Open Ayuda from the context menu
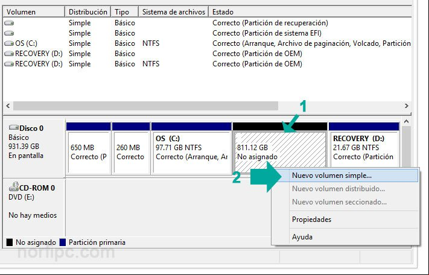Image resolution: width=429 pixels, height=275 pixels. point(302,237)
